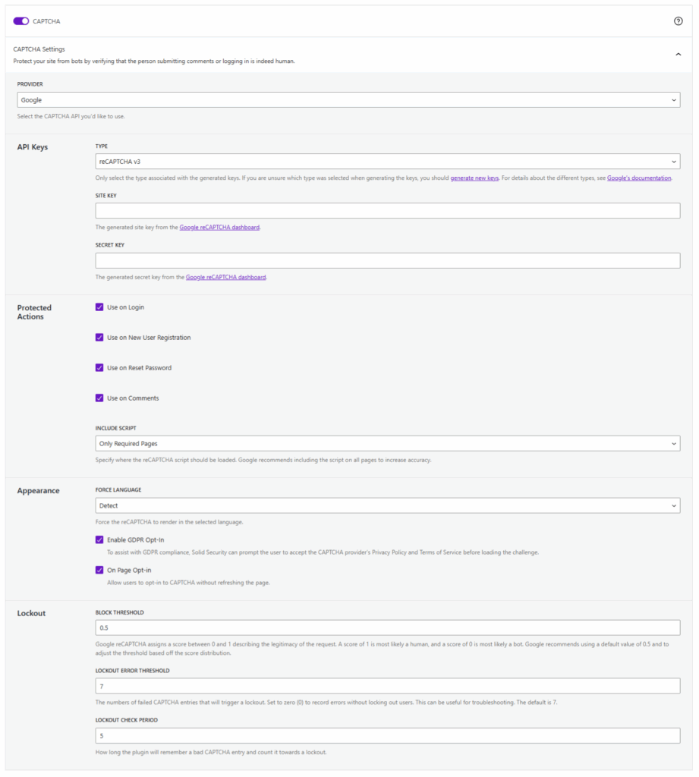This screenshot has width=699, height=777.
Task: Open the reCAPTCHA Type dropdown
Action: (x=387, y=162)
